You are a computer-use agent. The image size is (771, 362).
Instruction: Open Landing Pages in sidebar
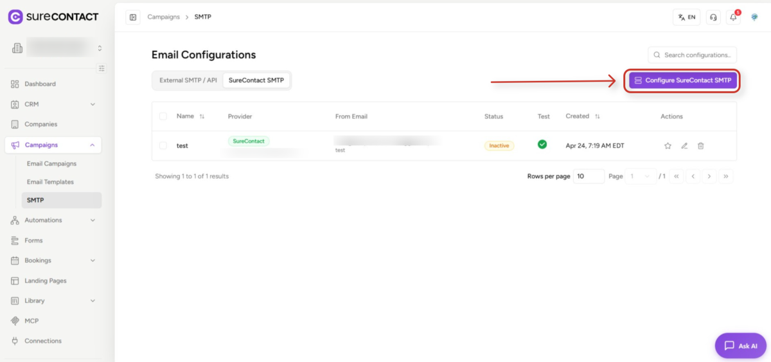pyautogui.click(x=53, y=281)
